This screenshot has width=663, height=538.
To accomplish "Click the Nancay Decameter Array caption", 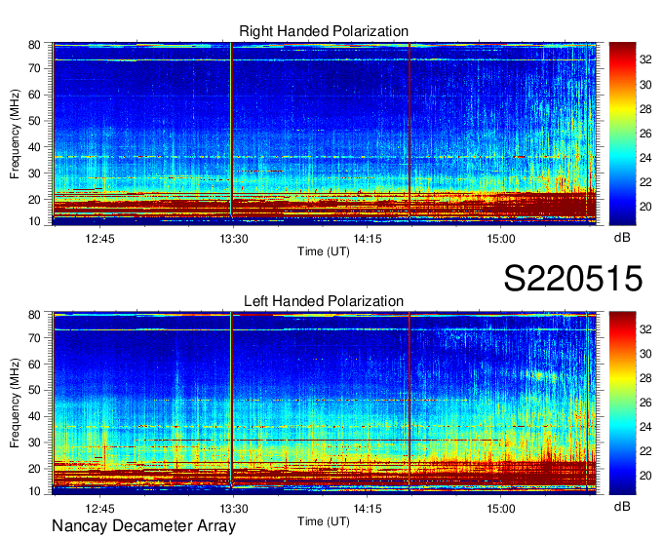I will coord(143,525).
